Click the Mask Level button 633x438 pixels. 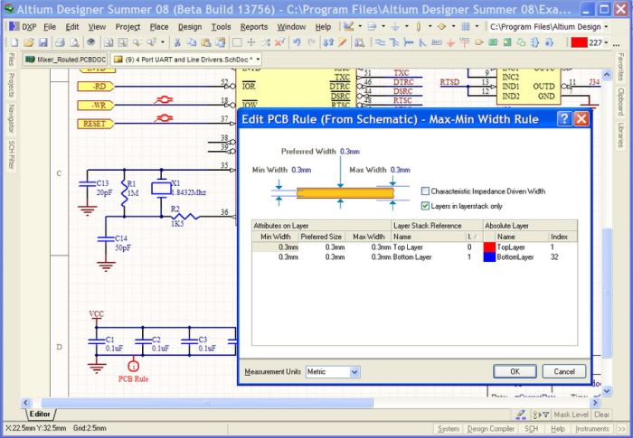pos(571,415)
